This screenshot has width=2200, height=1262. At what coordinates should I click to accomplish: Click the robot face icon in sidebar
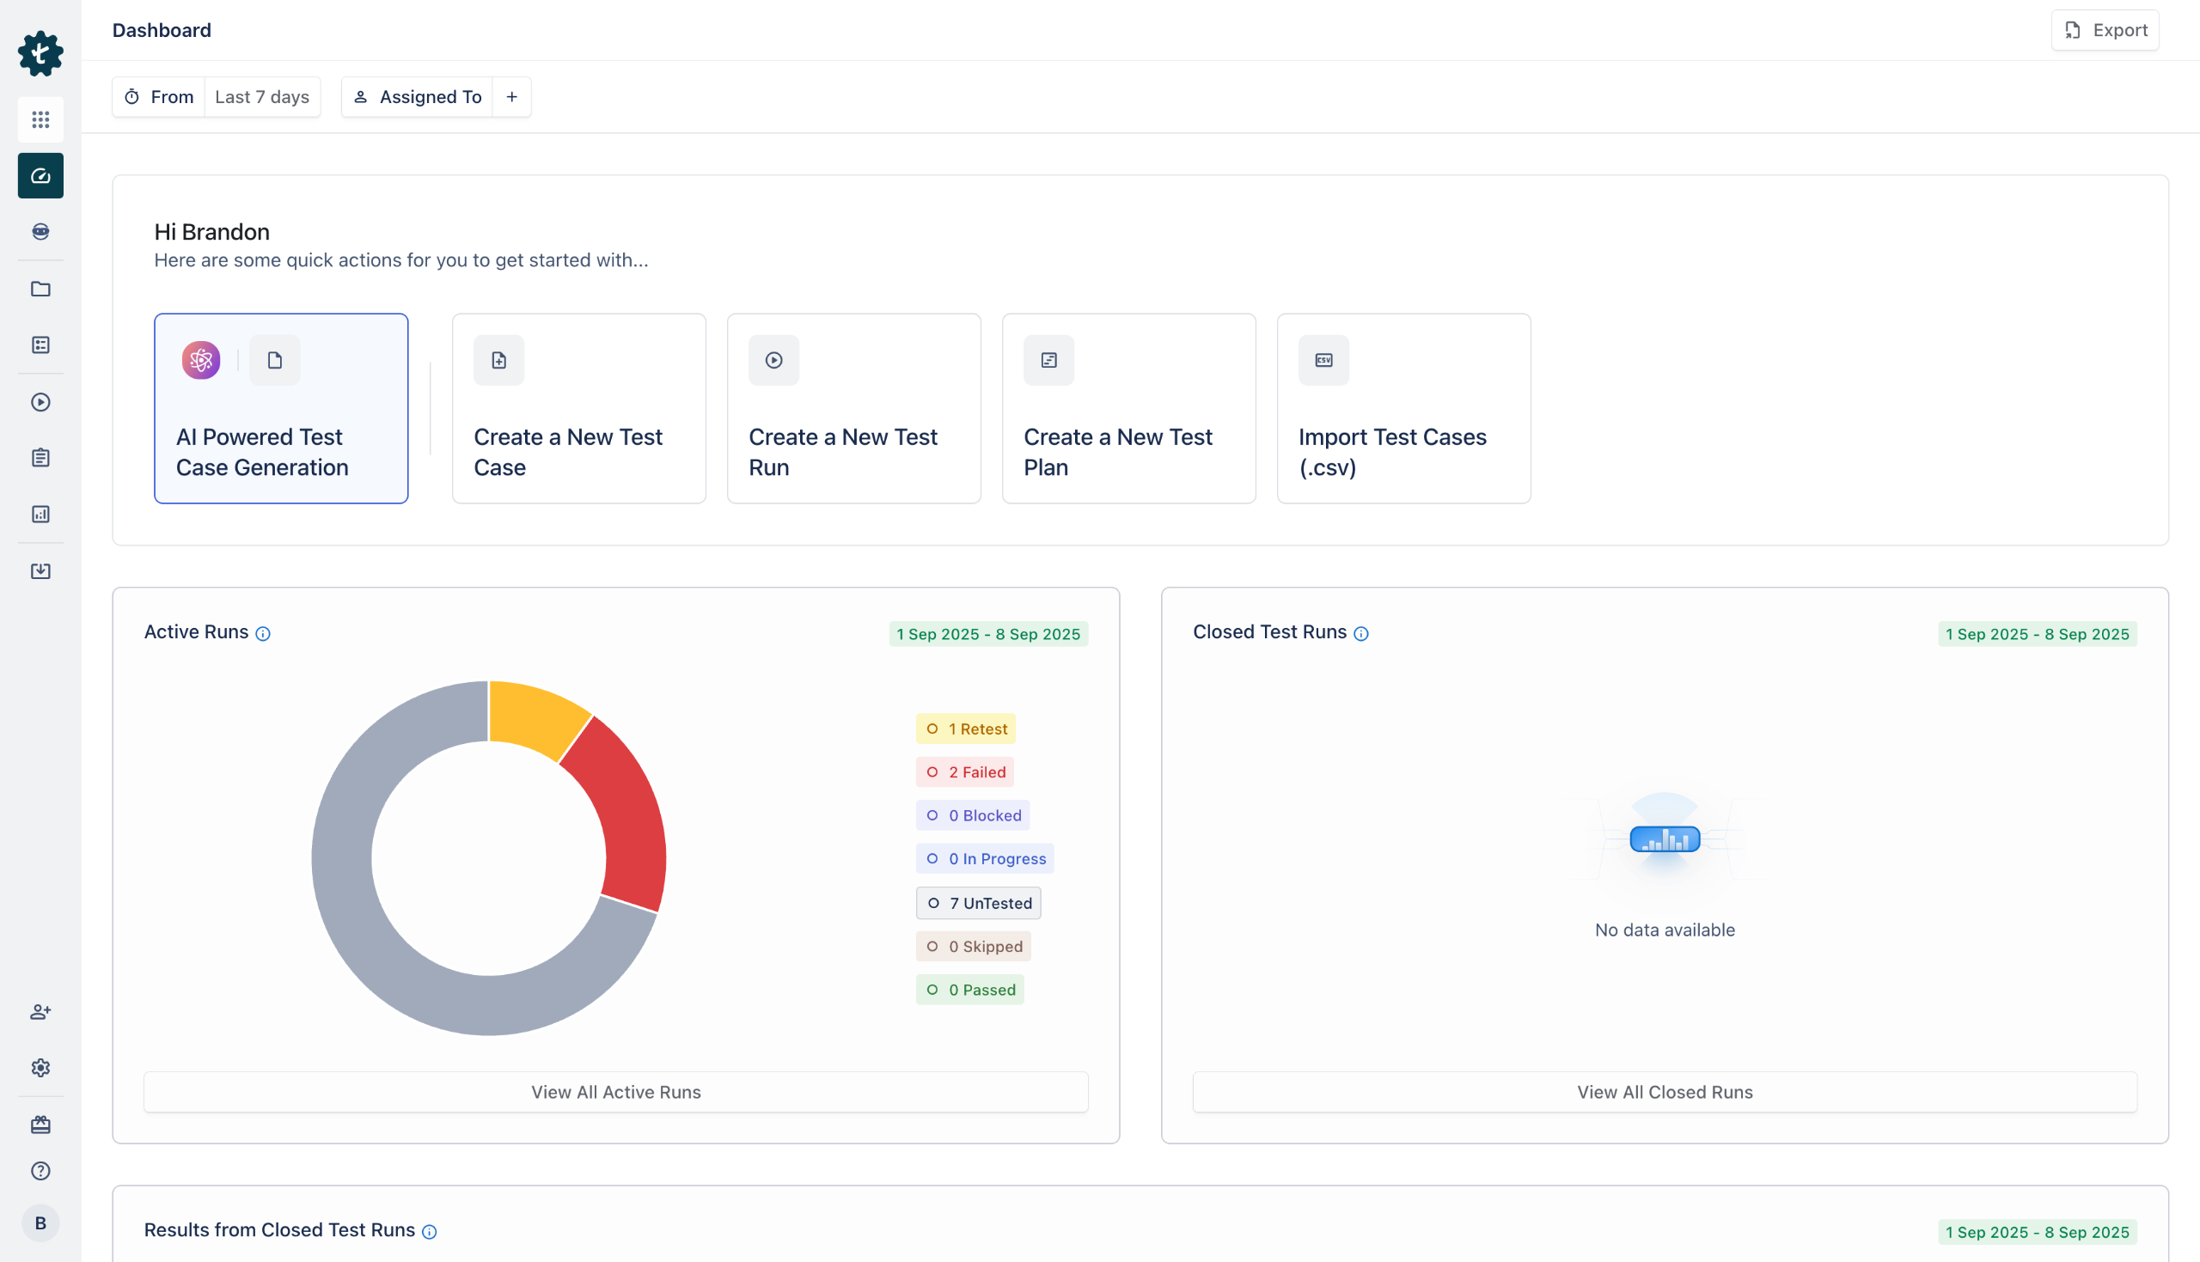40,231
